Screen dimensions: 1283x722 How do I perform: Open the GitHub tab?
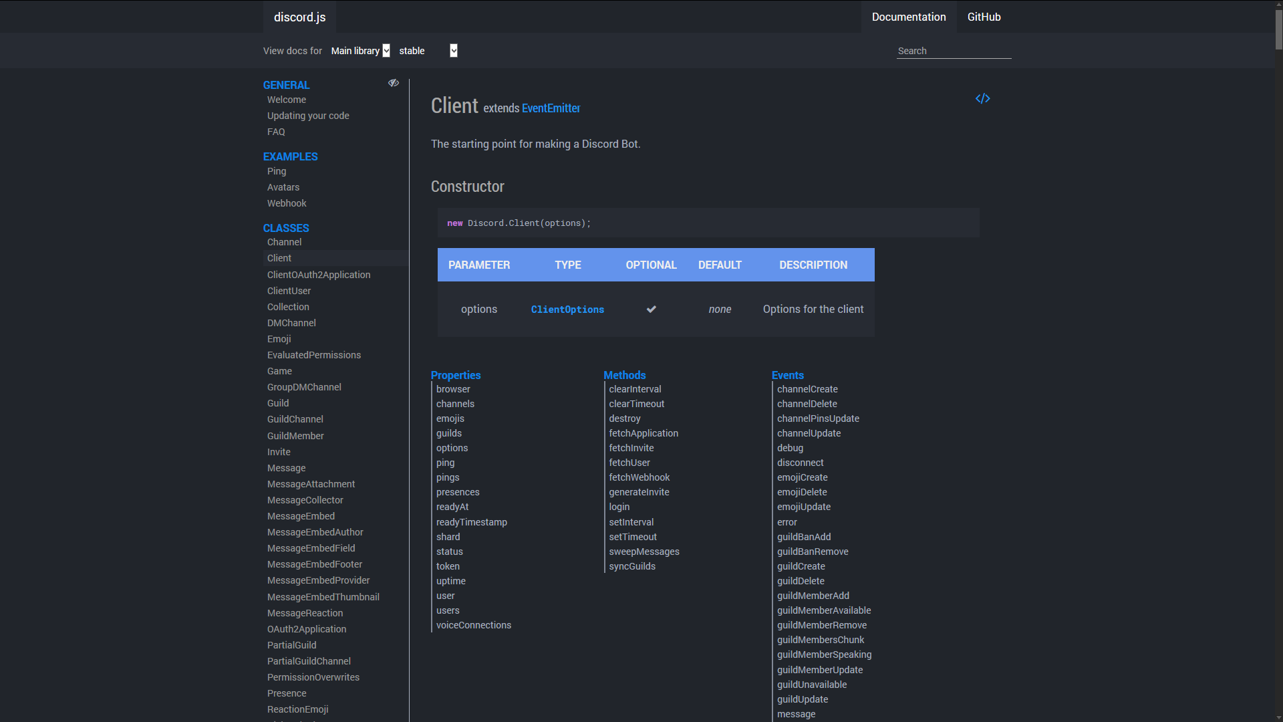pos(984,17)
